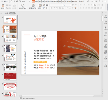
Task: Click the Undo arrow icon
Action: pos(23,1)
